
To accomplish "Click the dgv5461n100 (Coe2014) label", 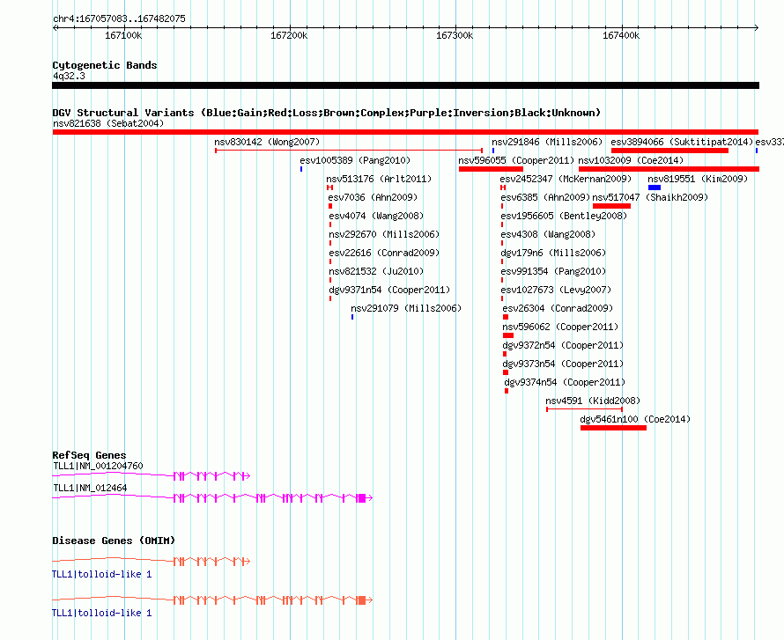I will coord(635,419).
